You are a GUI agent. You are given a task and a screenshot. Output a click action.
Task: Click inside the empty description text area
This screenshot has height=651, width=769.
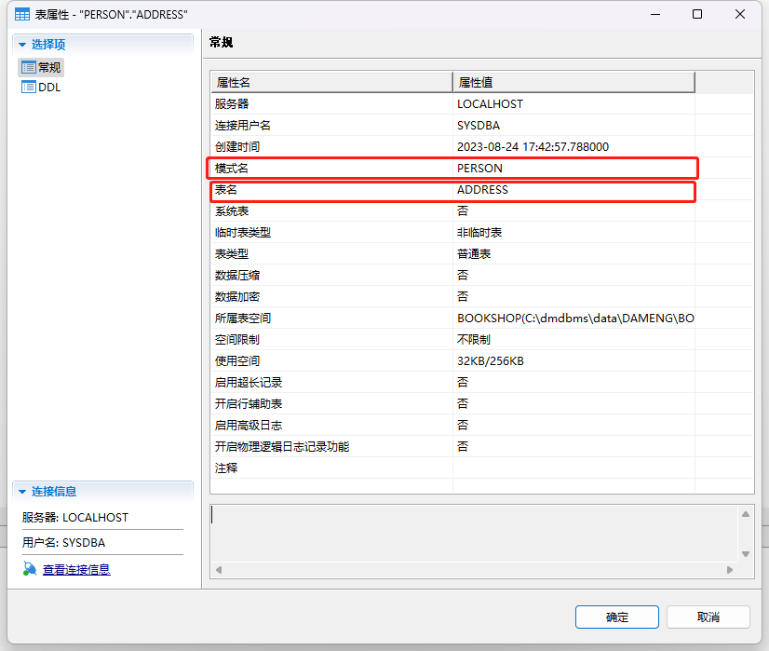click(x=474, y=534)
